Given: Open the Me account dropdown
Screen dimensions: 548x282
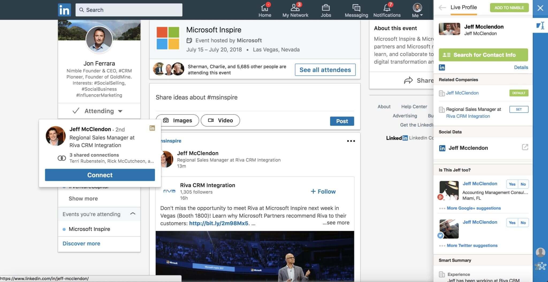Looking at the screenshot, I should click(417, 10).
